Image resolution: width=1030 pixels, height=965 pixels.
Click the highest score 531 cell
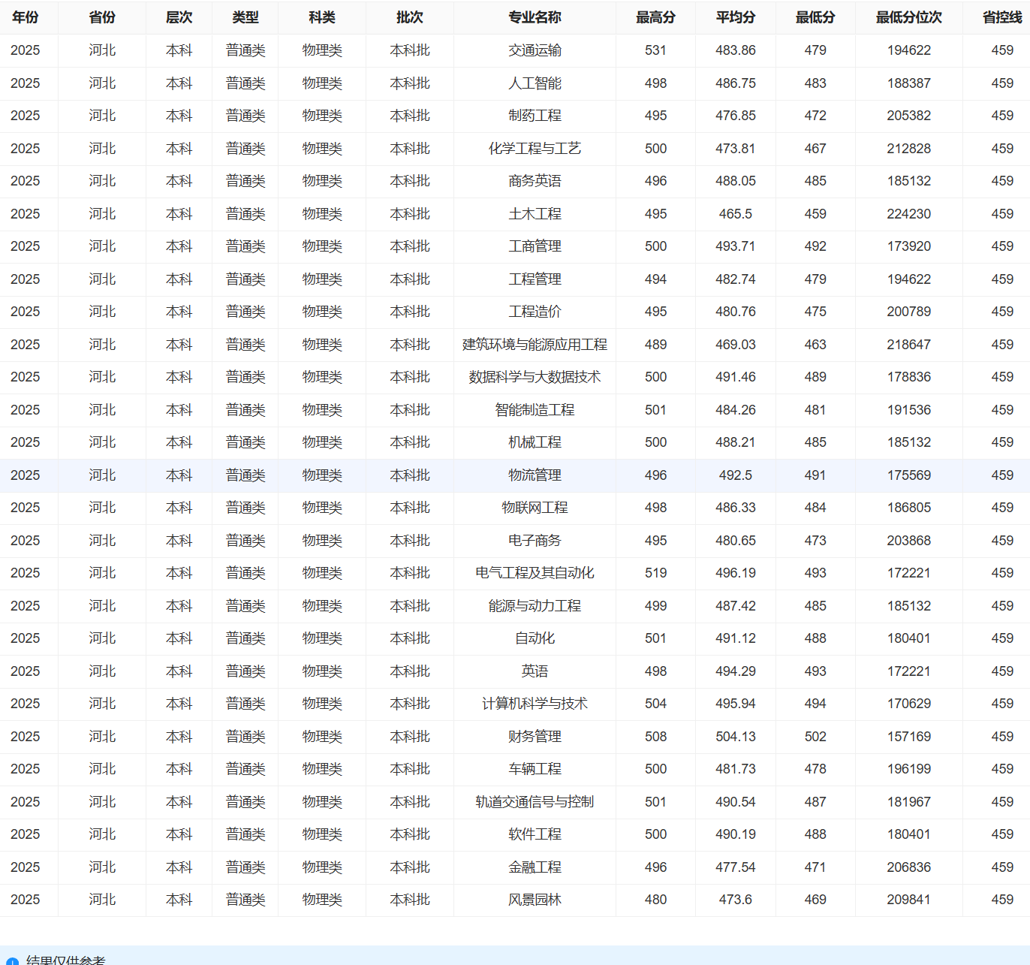[655, 50]
